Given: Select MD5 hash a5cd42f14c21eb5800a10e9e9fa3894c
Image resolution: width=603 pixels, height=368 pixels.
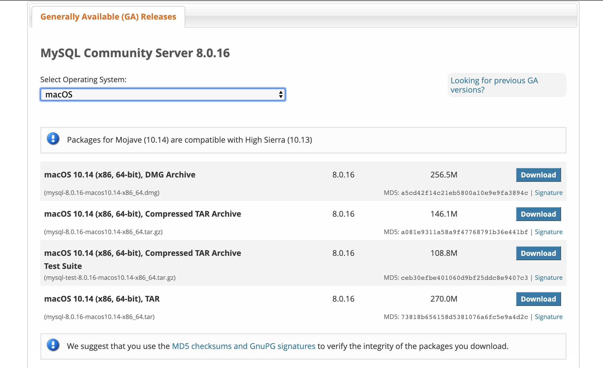Looking at the screenshot, I should pos(464,193).
